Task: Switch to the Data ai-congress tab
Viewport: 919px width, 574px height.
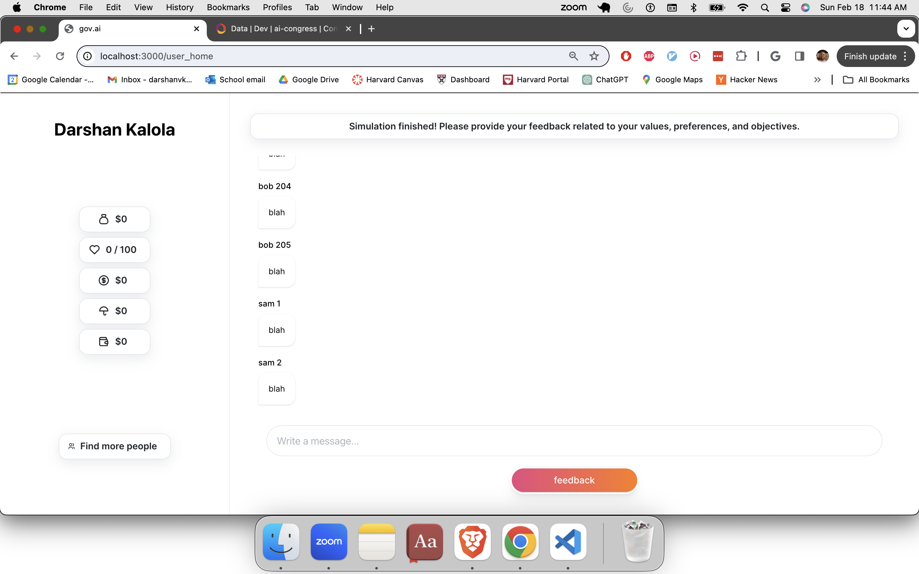Action: click(x=283, y=29)
